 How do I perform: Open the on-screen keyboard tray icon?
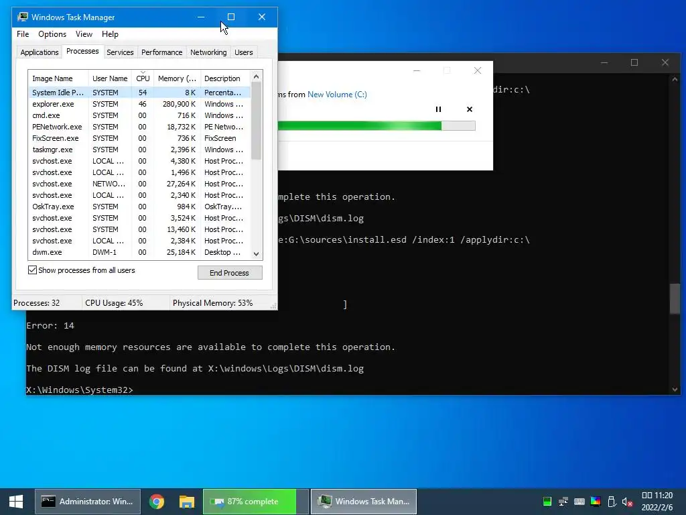[x=579, y=502]
